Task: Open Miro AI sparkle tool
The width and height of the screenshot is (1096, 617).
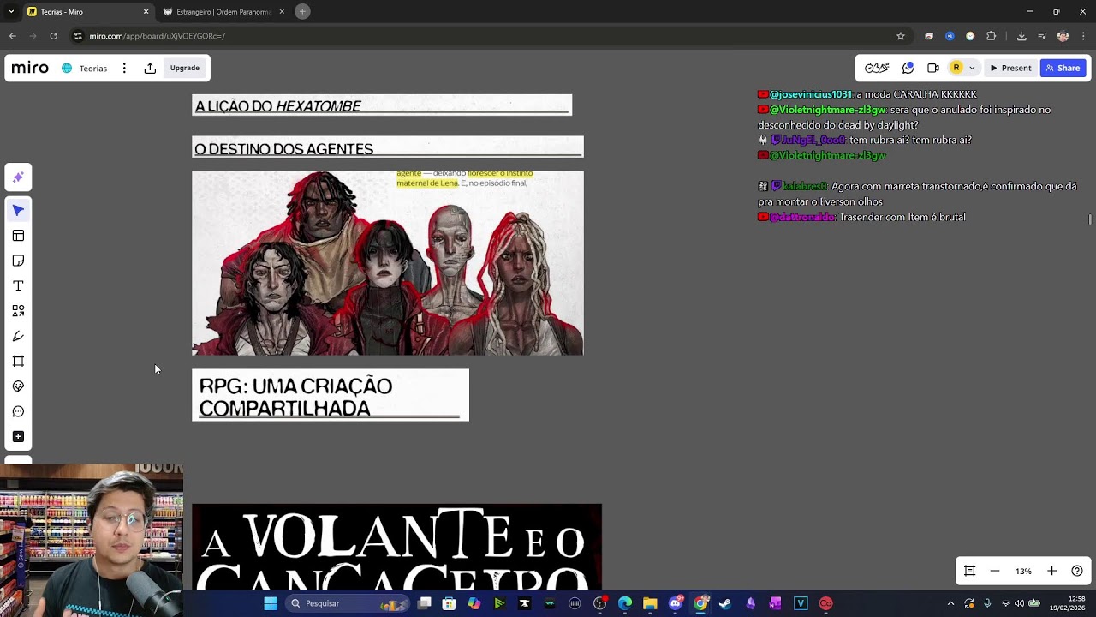Action: click(18, 177)
